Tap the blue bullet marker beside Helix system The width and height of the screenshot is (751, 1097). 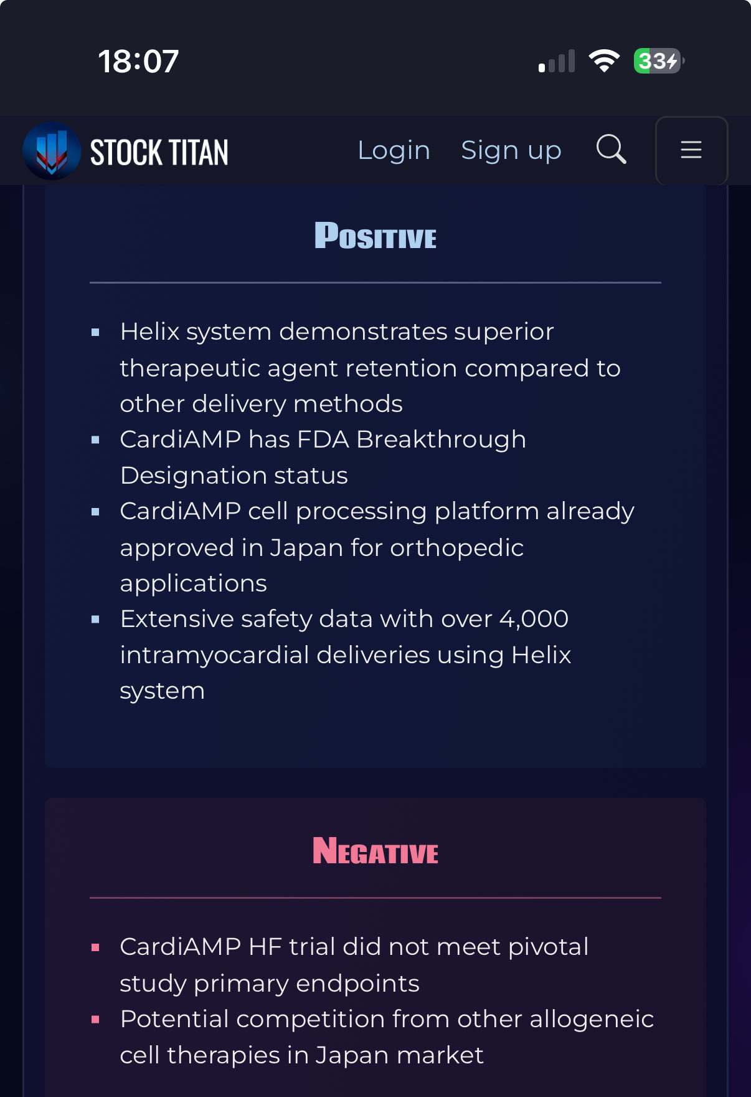tap(95, 332)
